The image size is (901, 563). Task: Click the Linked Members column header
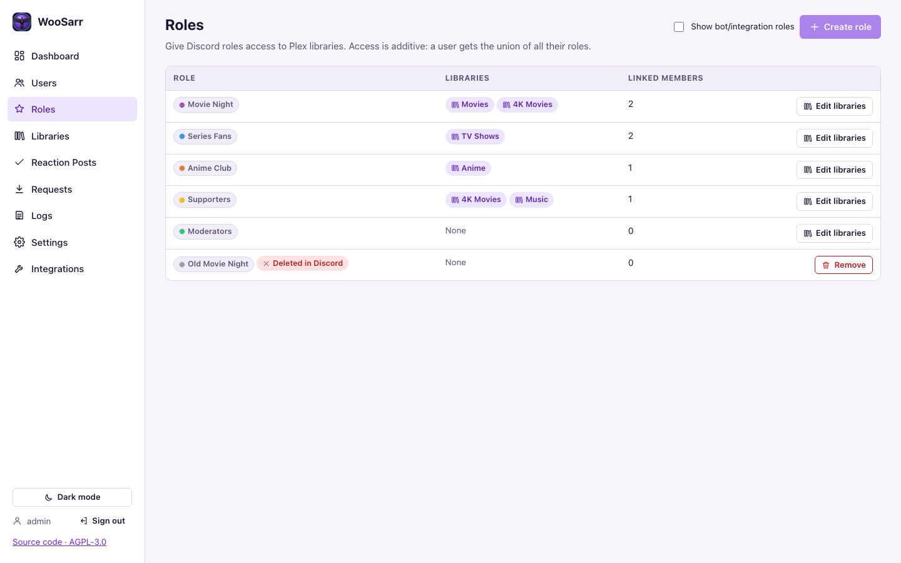(x=666, y=78)
